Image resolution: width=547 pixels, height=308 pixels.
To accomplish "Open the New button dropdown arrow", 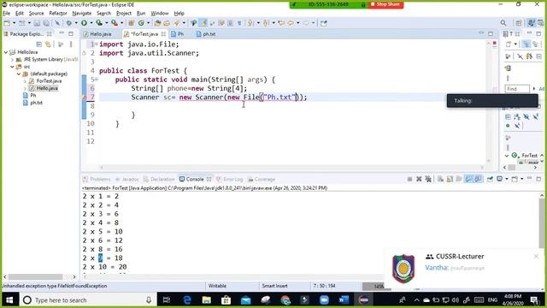I will pos(14,23).
